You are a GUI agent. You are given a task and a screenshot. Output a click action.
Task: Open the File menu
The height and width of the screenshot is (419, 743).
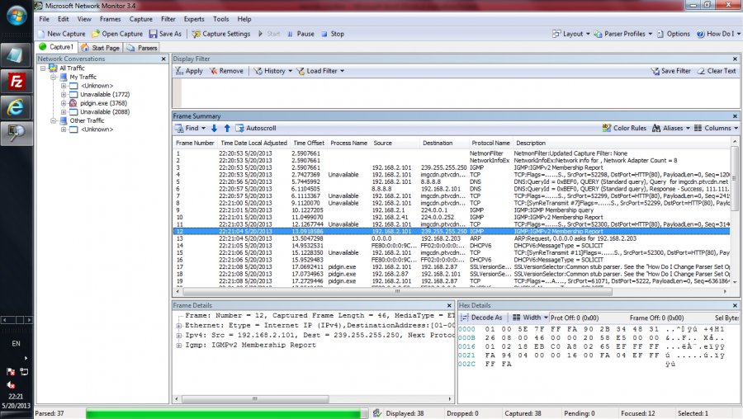[44, 19]
